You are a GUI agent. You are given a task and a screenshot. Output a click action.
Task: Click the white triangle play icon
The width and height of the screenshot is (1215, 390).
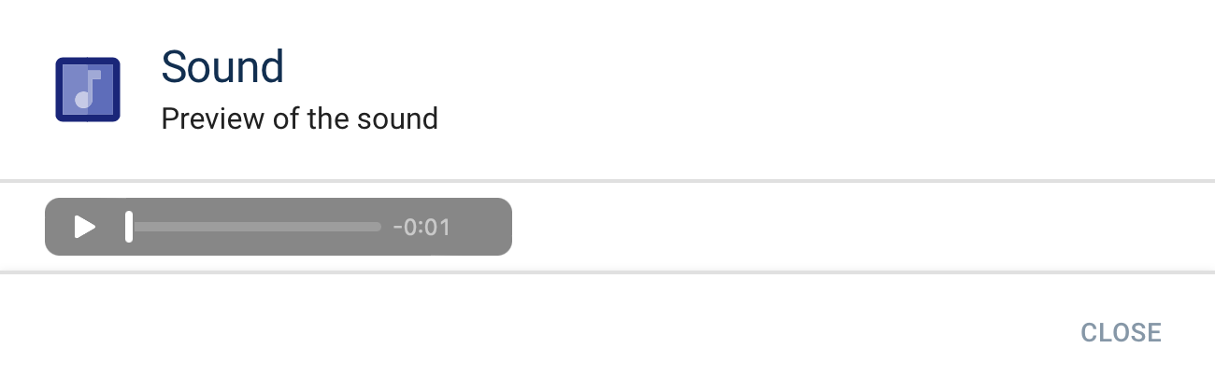(x=85, y=227)
